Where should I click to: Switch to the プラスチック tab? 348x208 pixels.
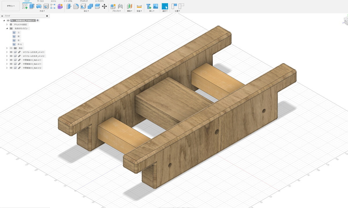(x=84, y=1)
